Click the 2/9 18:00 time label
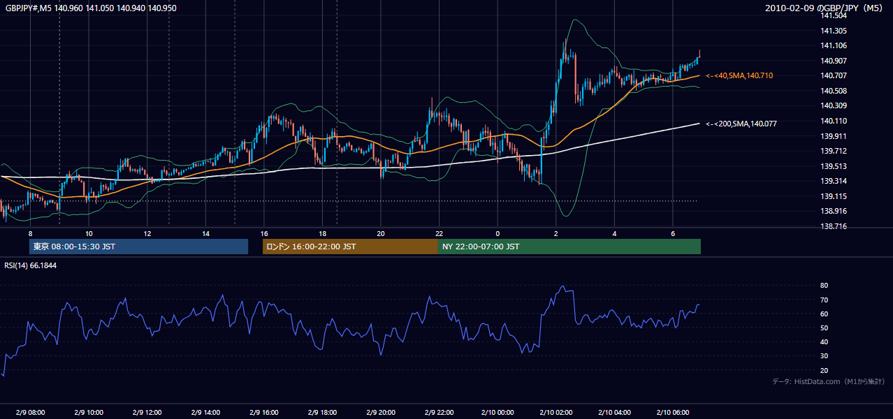Viewport: 893px width, 419px height. click(x=322, y=413)
